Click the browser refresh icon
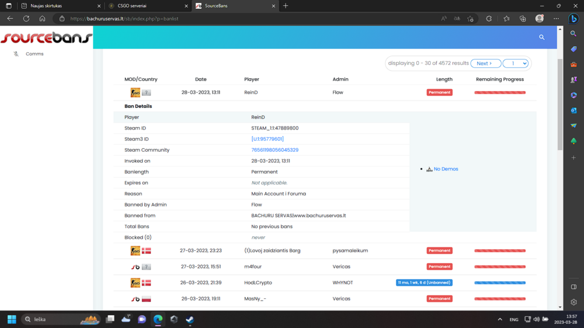Image resolution: width=584 pixels, height=328 pixels. tap(26, 19)
